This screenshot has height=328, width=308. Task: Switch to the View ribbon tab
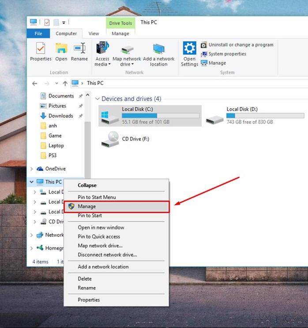coord(94,34)
